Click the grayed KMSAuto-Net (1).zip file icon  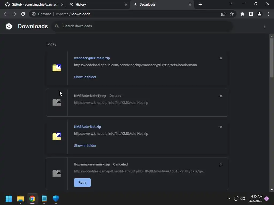[57, 102]
